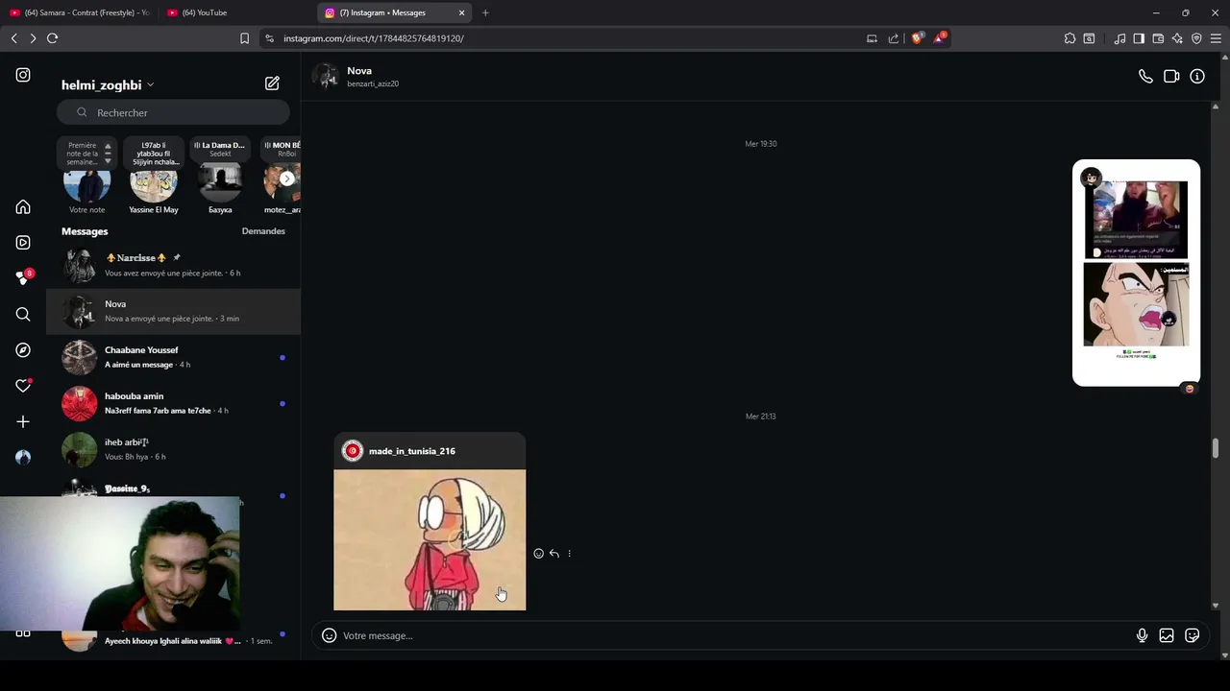Screen dimensions: 1230x691
Task: Start a video call with Nova
Action: point(1171,77)
